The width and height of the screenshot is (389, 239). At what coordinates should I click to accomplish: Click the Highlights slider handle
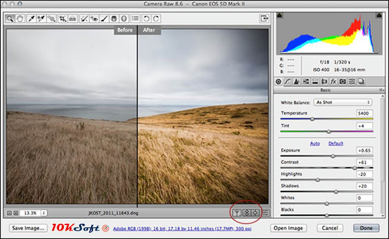point(317,179)
